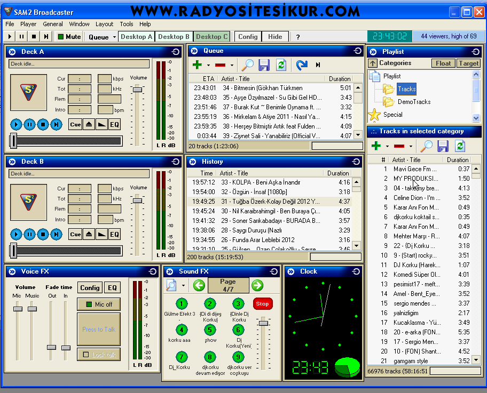
Task: Collapse the Deck A panel with its chevron
Action: tap(12, 52)
